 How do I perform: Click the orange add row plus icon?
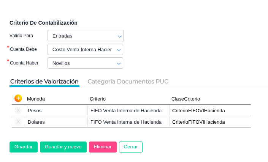tap(18, 98)
